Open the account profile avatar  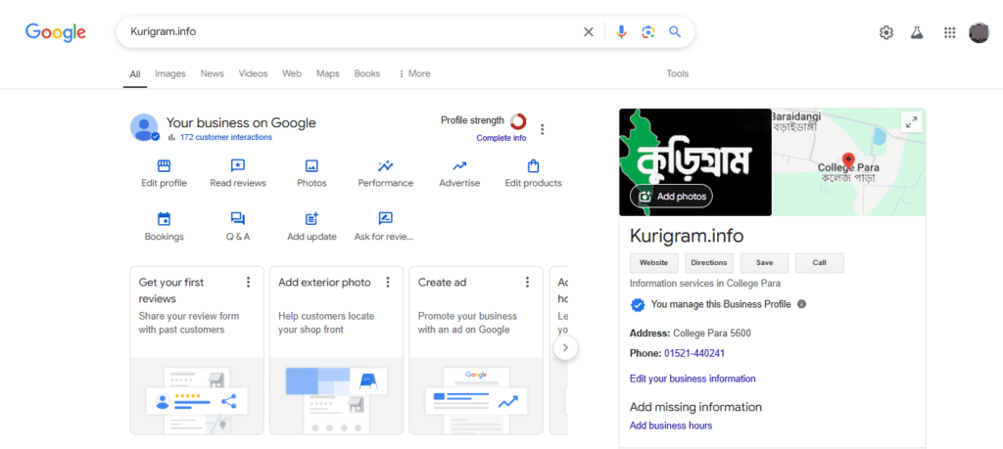click(x=979, y=32)
